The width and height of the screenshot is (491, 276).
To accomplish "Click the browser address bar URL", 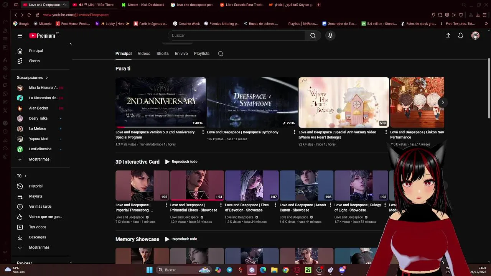I will coord(76,15).
